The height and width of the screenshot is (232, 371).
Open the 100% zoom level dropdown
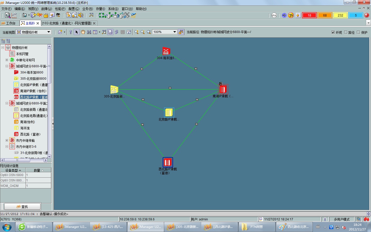pos(174,32)
